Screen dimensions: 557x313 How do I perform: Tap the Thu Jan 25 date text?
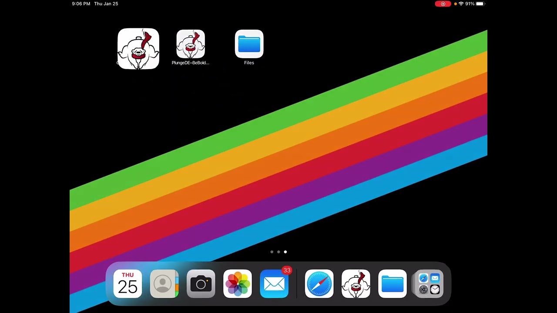point(106,4)
